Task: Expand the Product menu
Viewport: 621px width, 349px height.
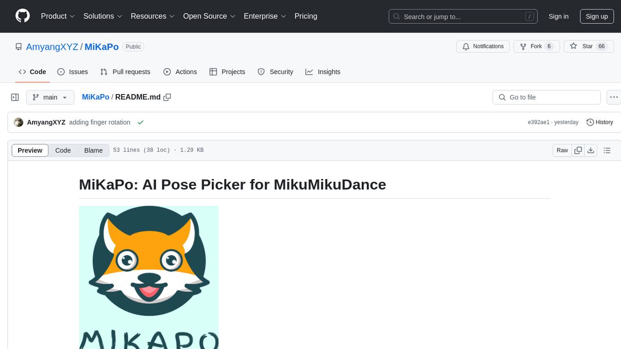Action: (x=58, y=16)
